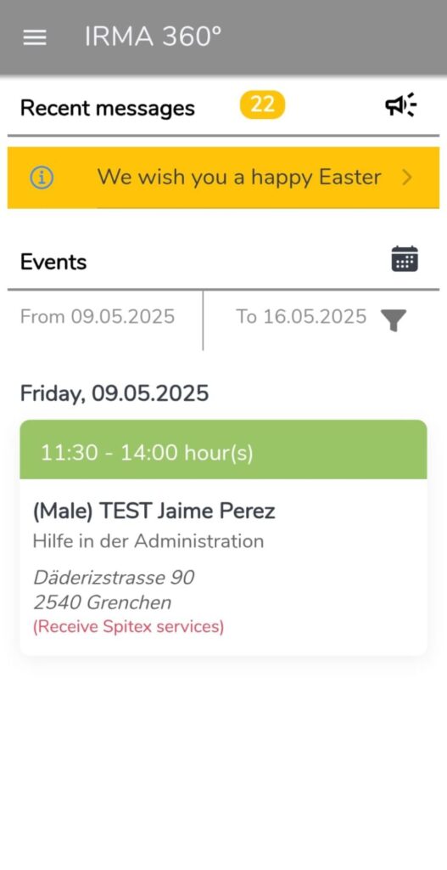Open the 22 unread messages badge
This screenshot has width=447, height=870.
pyautogui.click(x=263, y=105)
